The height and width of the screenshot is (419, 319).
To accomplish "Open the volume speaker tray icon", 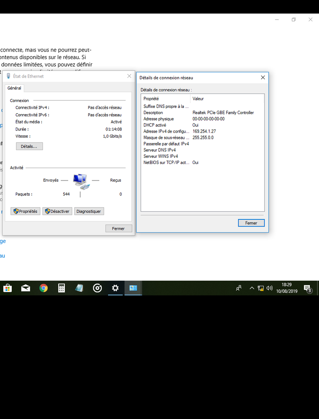I will coord(269,288).
